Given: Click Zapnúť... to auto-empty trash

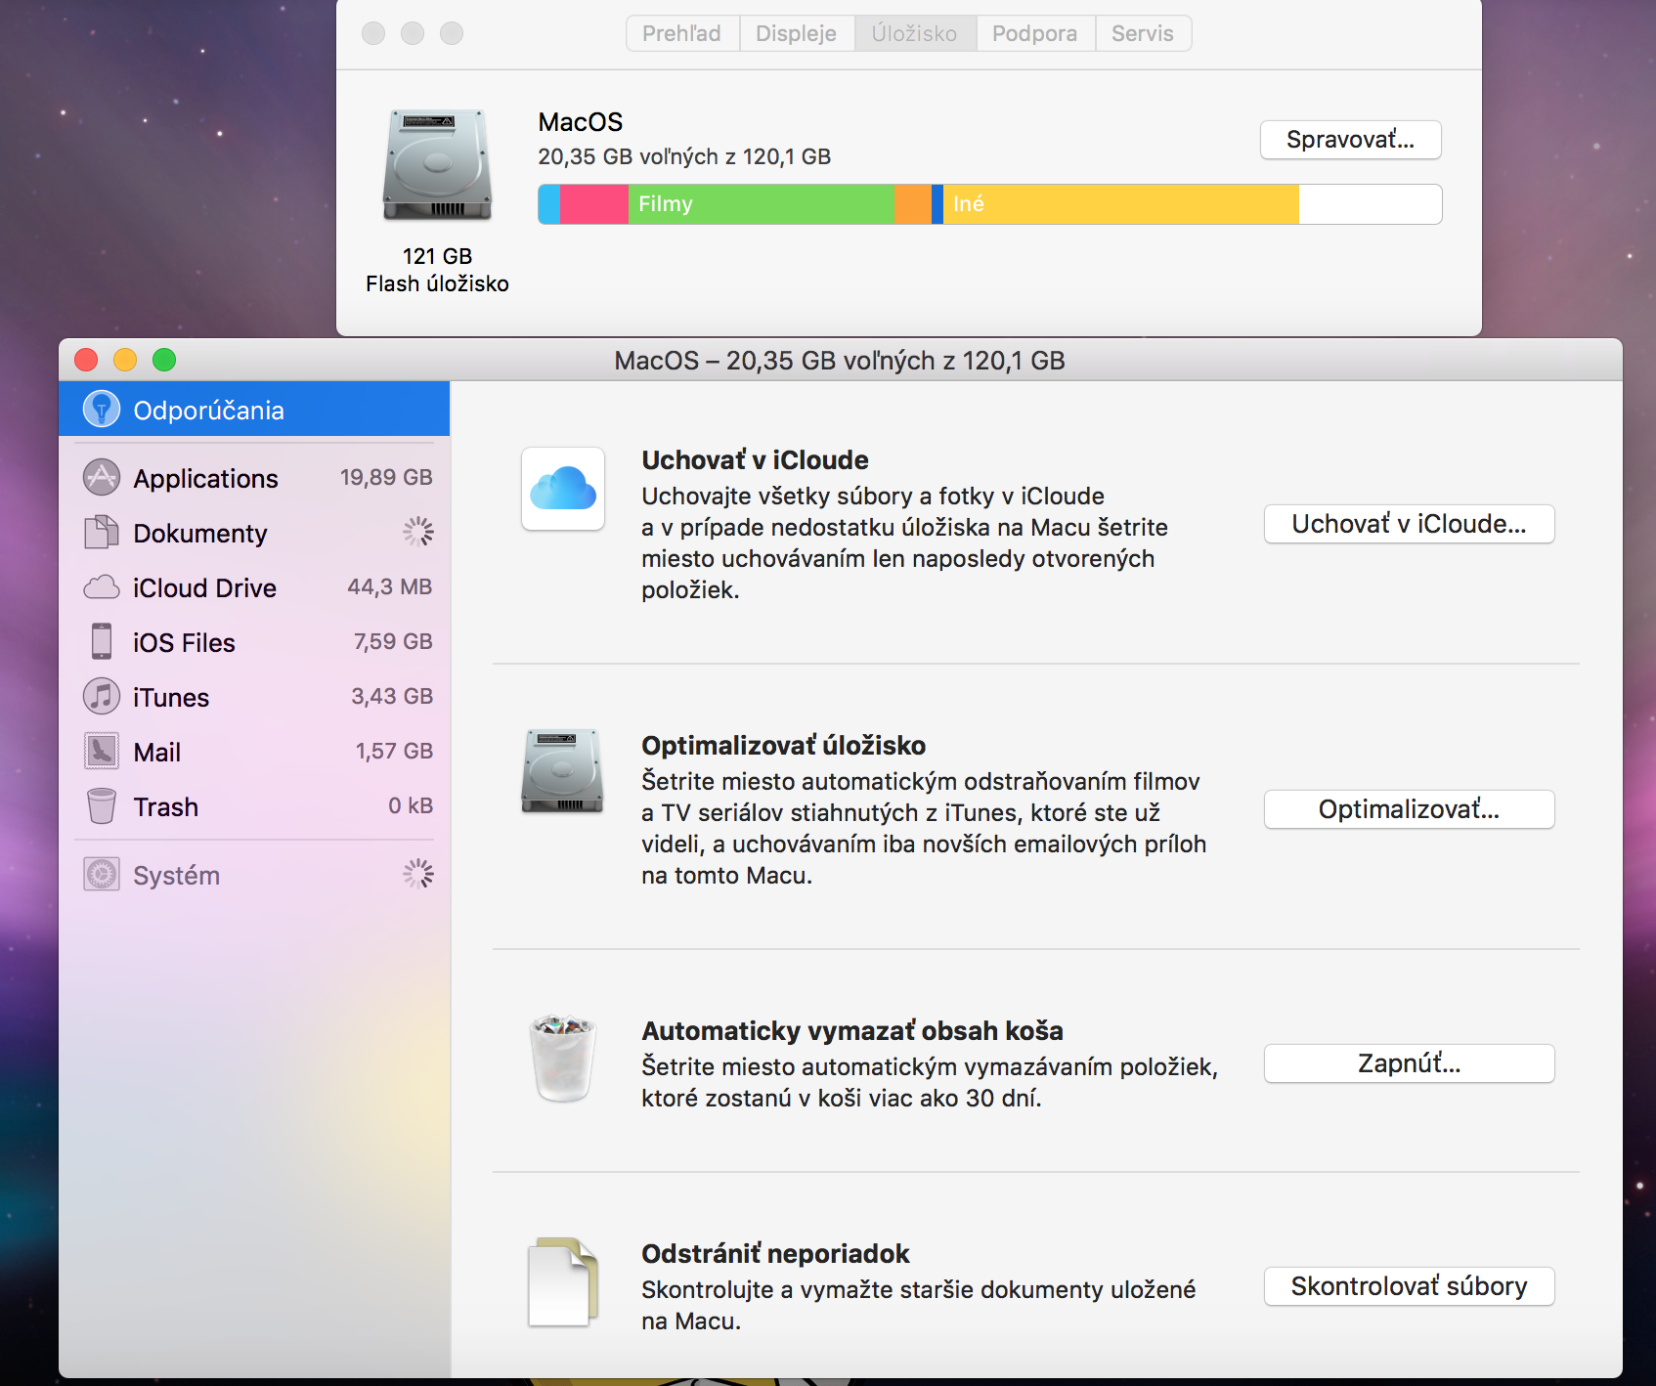Looking at the screenshot, I should pos(1410,1063).
